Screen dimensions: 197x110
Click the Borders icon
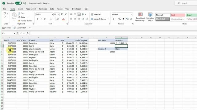[51, 19]
